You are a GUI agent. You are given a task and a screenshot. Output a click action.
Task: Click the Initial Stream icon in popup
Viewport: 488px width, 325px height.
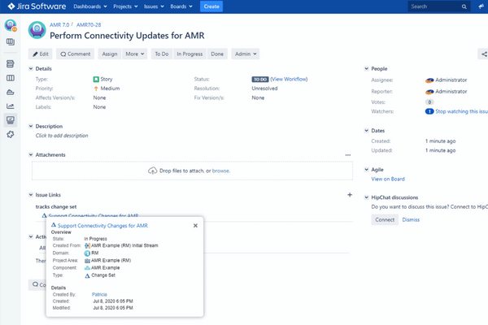[87, 245]
